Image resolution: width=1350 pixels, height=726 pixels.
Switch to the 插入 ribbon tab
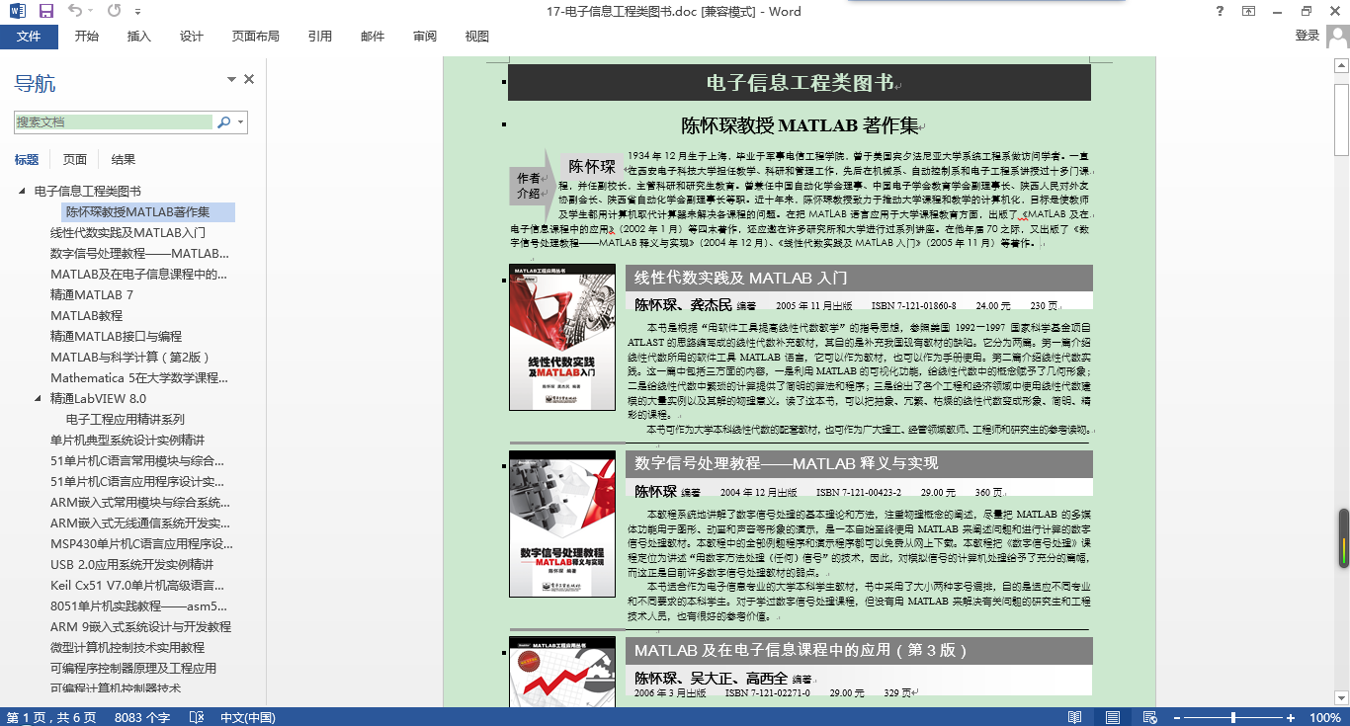click(139, 37)
